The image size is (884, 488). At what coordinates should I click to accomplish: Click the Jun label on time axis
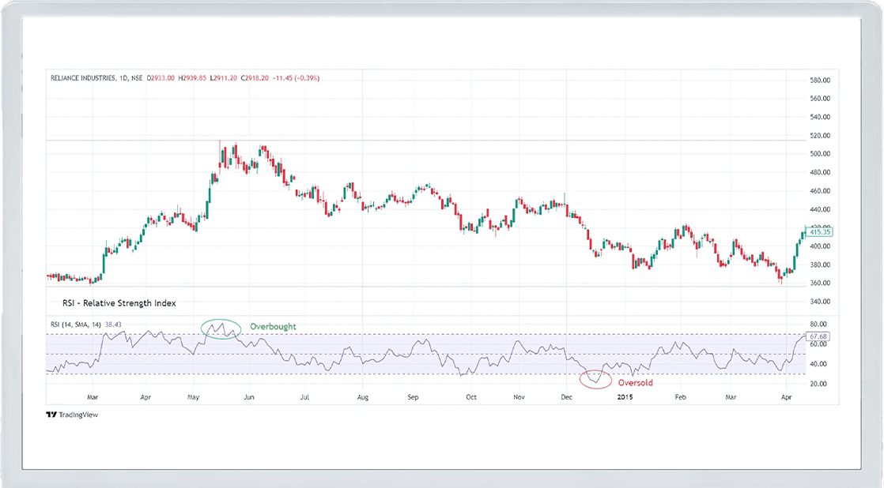249,397
